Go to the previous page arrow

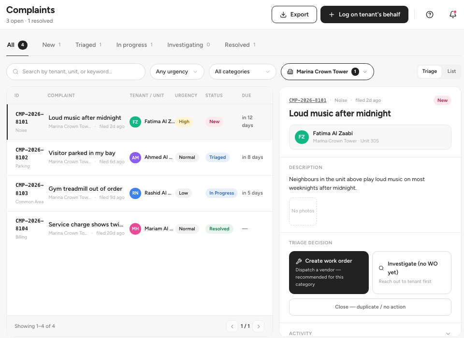pos(232,326)
